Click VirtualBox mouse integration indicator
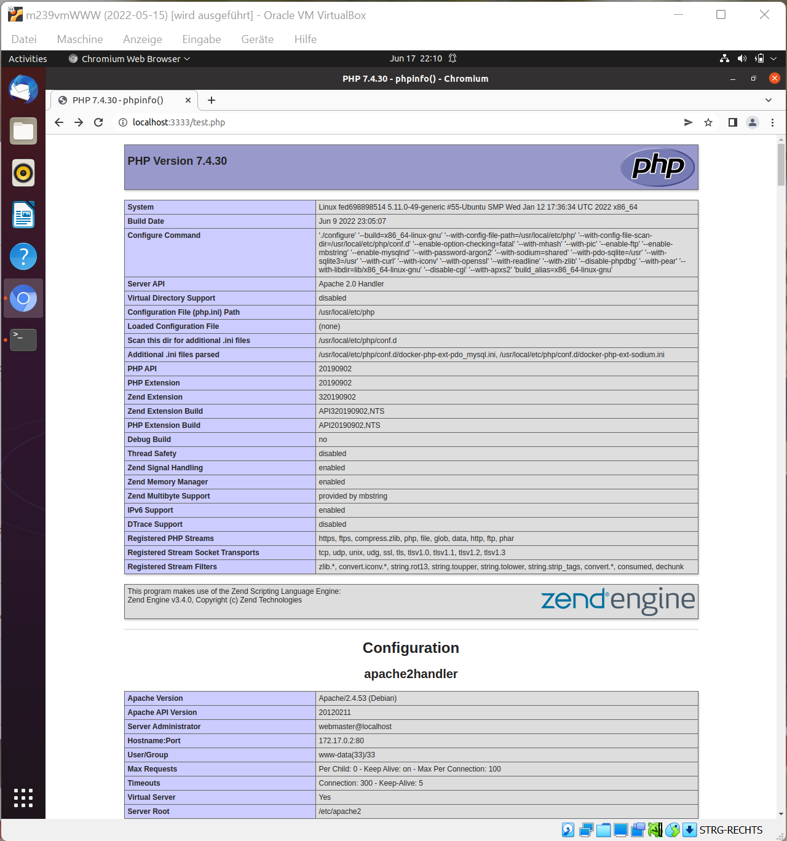 pos(673,830)
